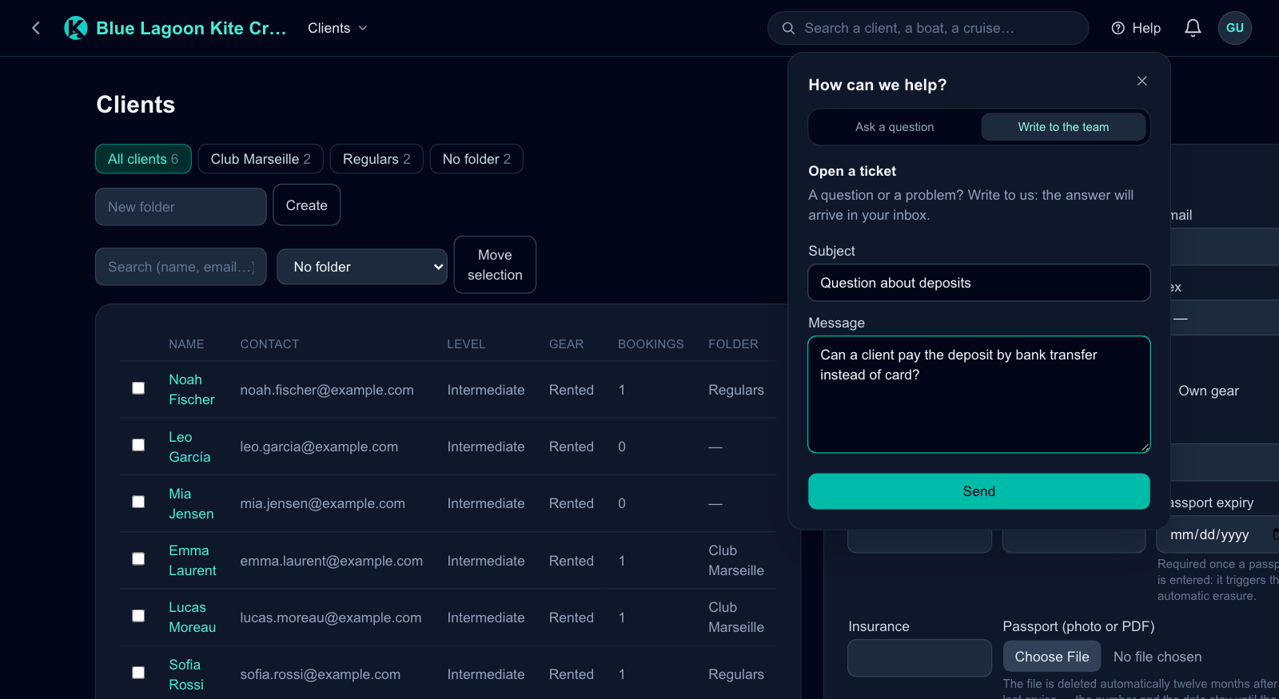
Task: Click the Create folder button
Action: point(307,205)
